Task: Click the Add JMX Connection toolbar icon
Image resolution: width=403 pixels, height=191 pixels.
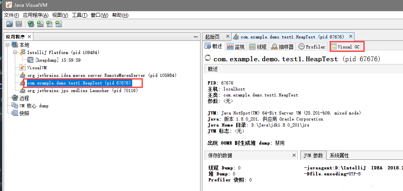Action: click(x=40, y=24)
